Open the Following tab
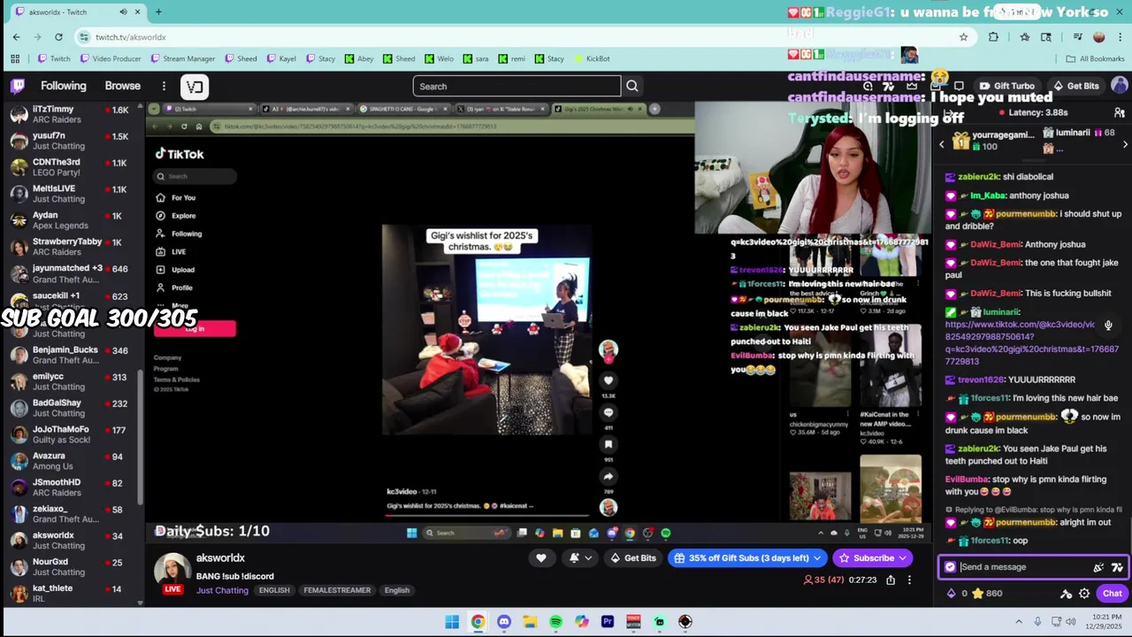Screen dimensions: 1132x637 (x=63, y=86)
